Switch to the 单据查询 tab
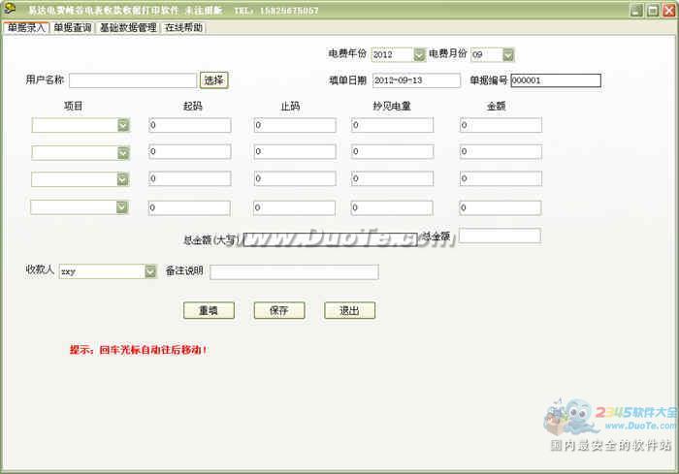This screenshot has width=679, height=474. point(73,29)
